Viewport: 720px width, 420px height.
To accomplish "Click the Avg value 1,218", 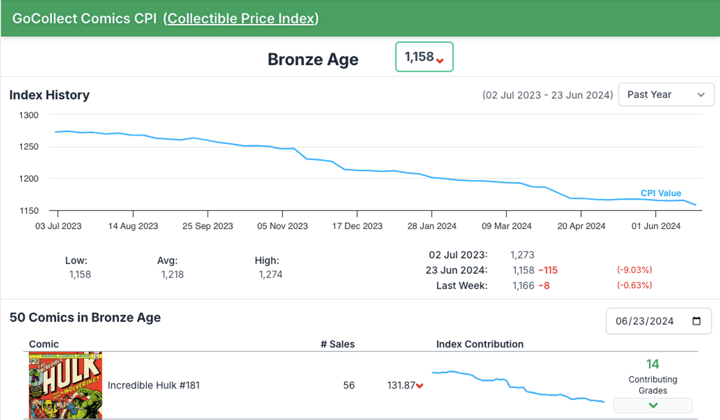I will pyautogui.click(x=172, y=274).
